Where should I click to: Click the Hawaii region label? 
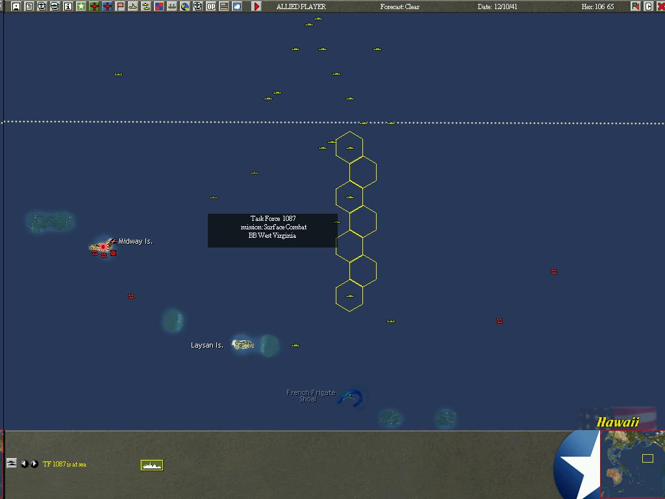(x=618, y=422)
